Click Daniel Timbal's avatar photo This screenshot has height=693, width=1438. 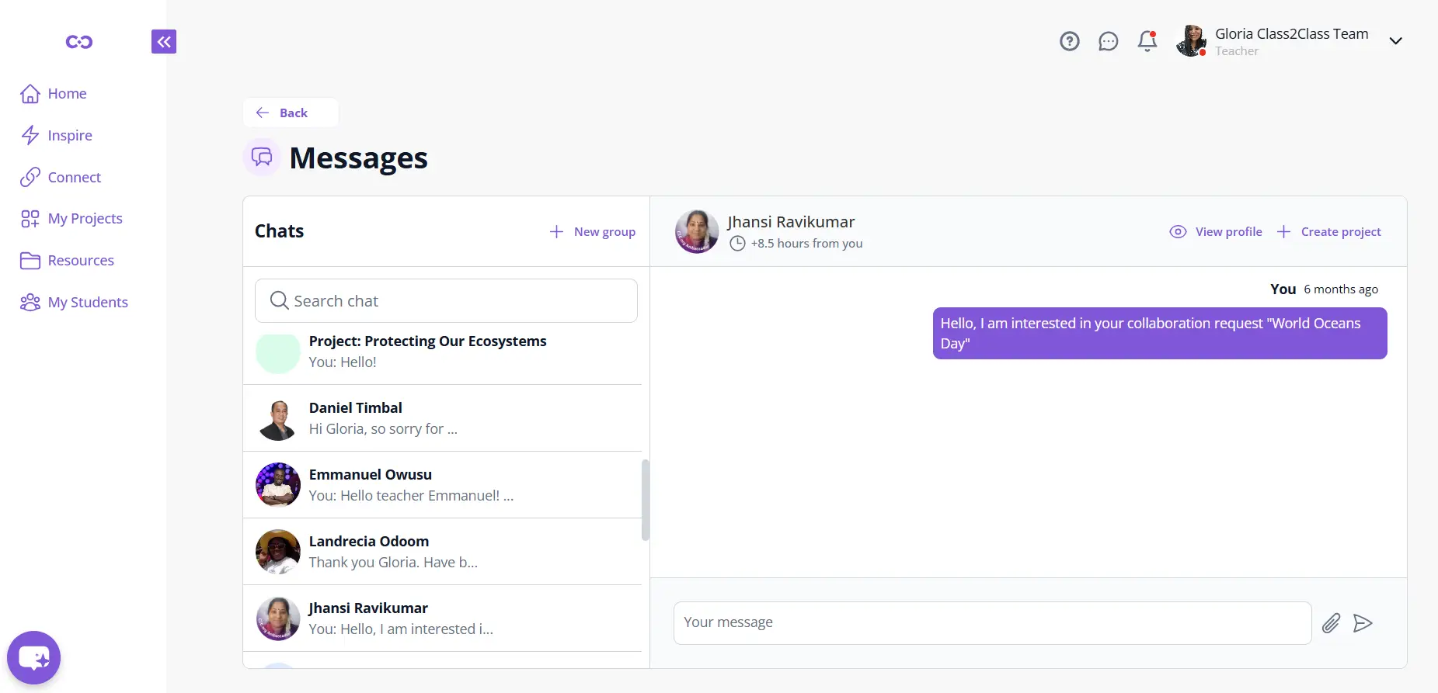pyautogui.click(x=278, y=419)
